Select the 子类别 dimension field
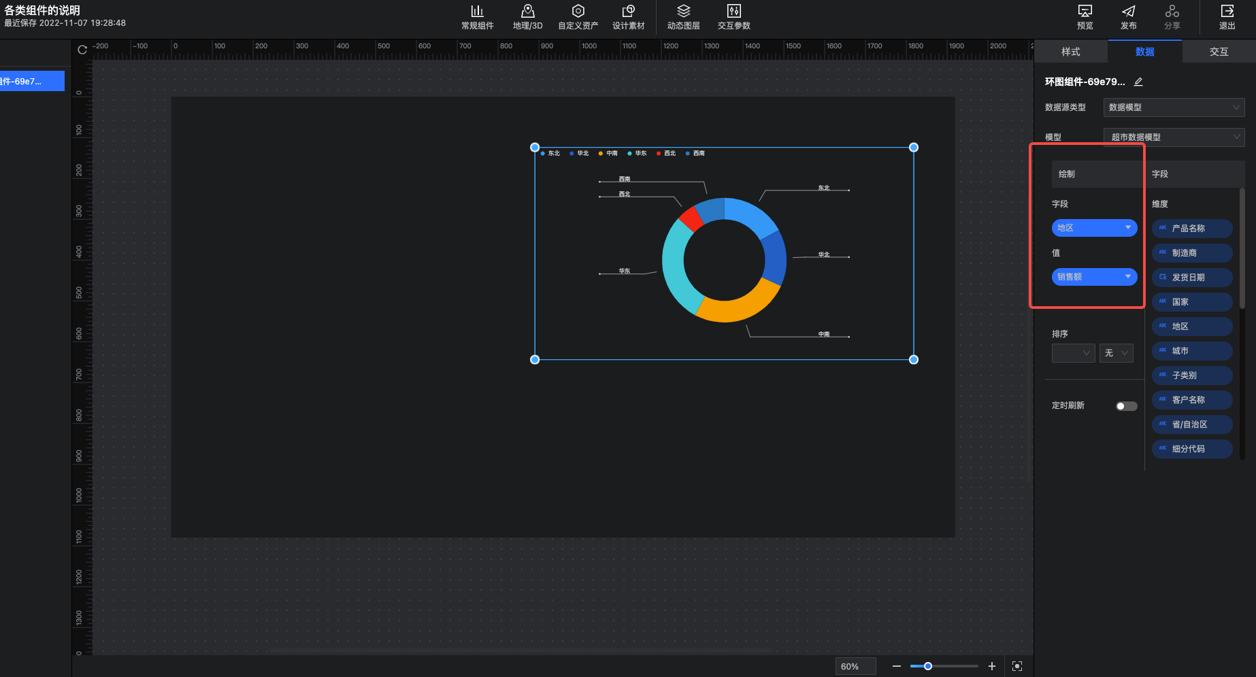This screenshot has height=677, width=1256. [x=1192, y=376]
